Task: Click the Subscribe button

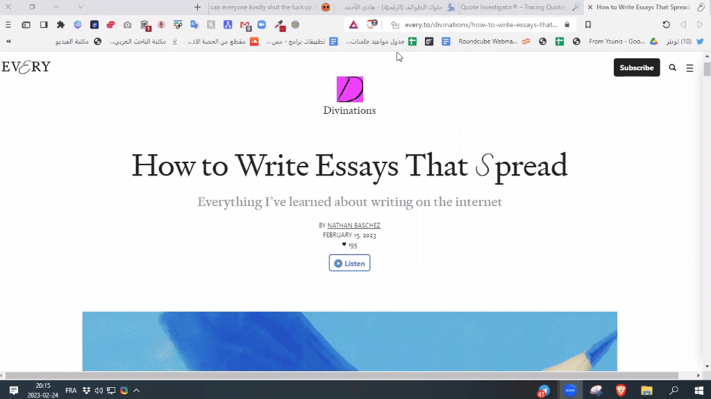Action: coord(636,67)
